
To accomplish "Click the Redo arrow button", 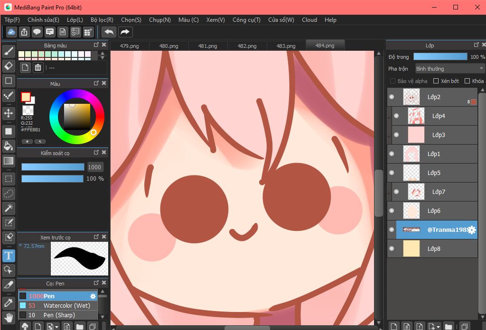I will click(125, 32).
